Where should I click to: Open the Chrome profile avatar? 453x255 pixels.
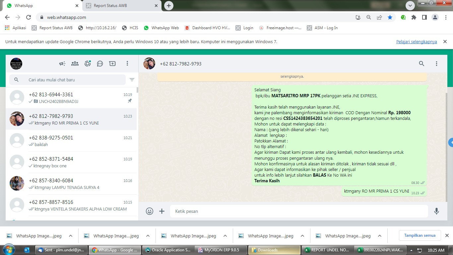pos(435,17)
